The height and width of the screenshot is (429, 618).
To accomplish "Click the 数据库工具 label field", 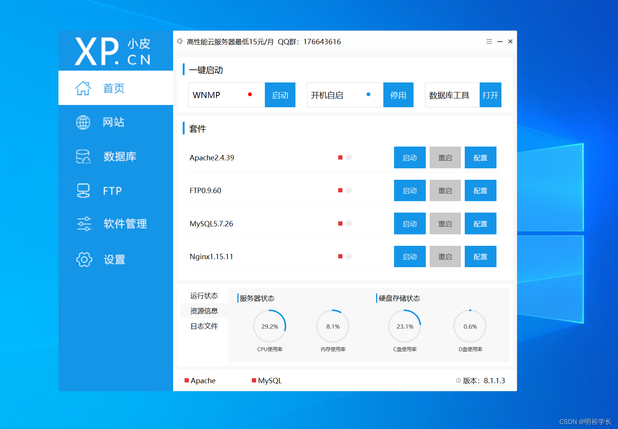I will click(x=452, y=95).
